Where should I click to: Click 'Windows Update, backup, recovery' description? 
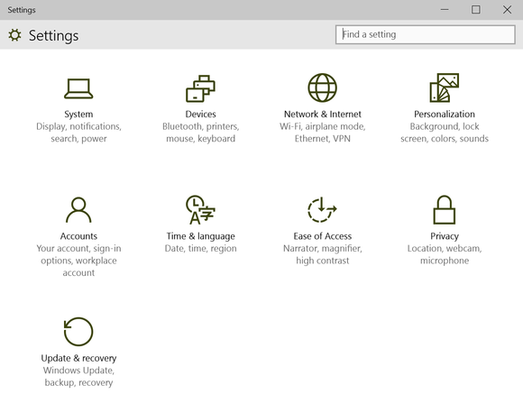click(x=78, y=377)
